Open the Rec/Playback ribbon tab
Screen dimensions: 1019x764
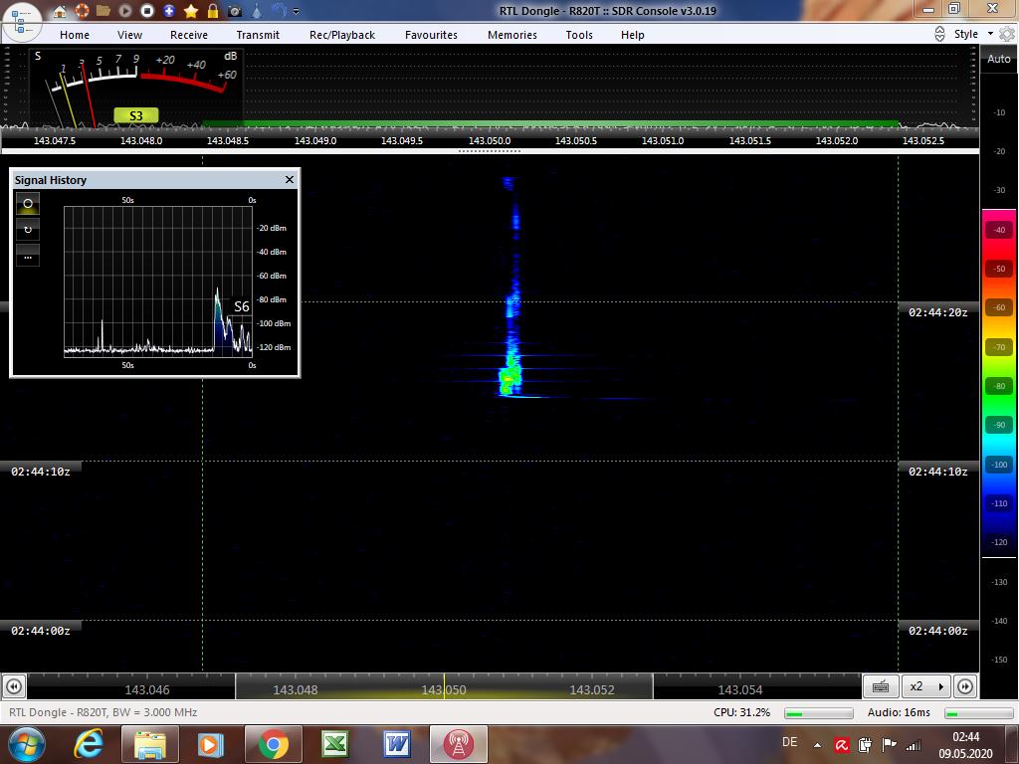(342, 35)
